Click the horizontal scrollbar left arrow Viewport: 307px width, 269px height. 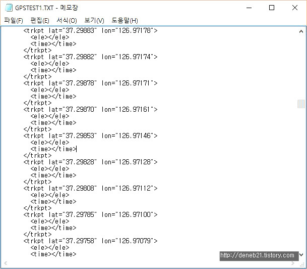[x=6, y=263]
